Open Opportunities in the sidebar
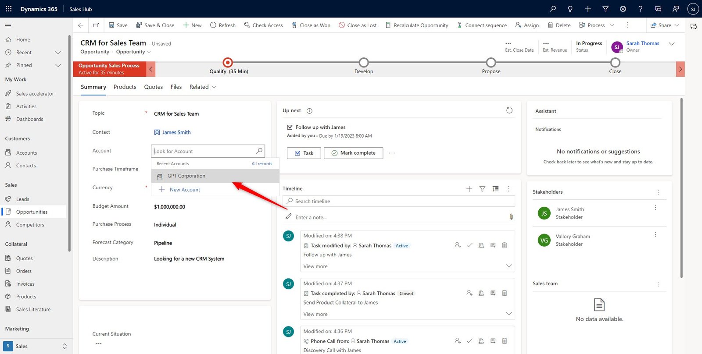Viewport: 702px width, 354px height. tap(34, 212)
